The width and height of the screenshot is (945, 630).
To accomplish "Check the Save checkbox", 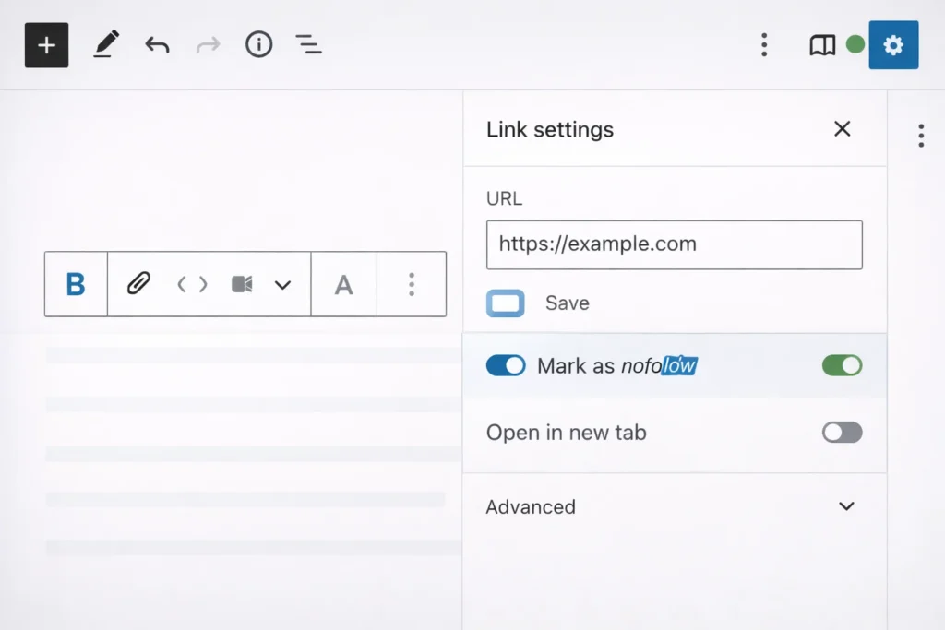I will tap(505, 303).
